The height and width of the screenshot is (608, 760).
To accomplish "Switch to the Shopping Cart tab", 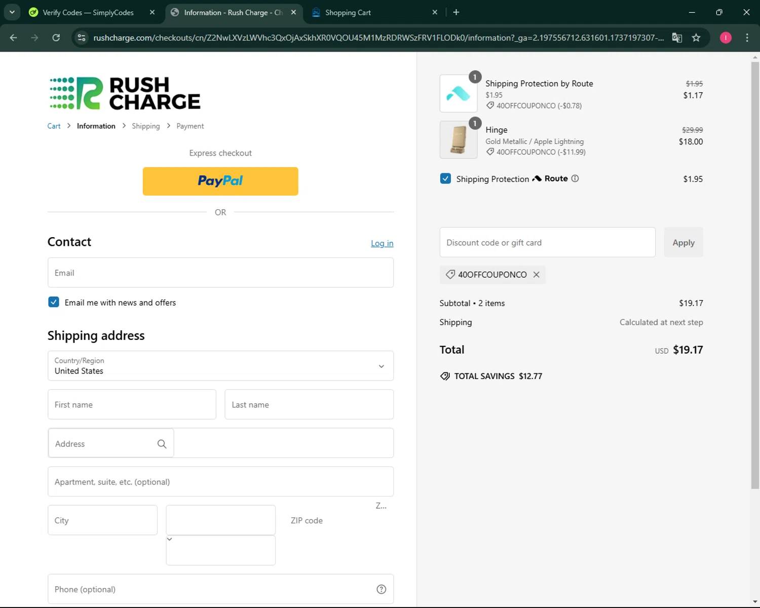I will (374, 12).
